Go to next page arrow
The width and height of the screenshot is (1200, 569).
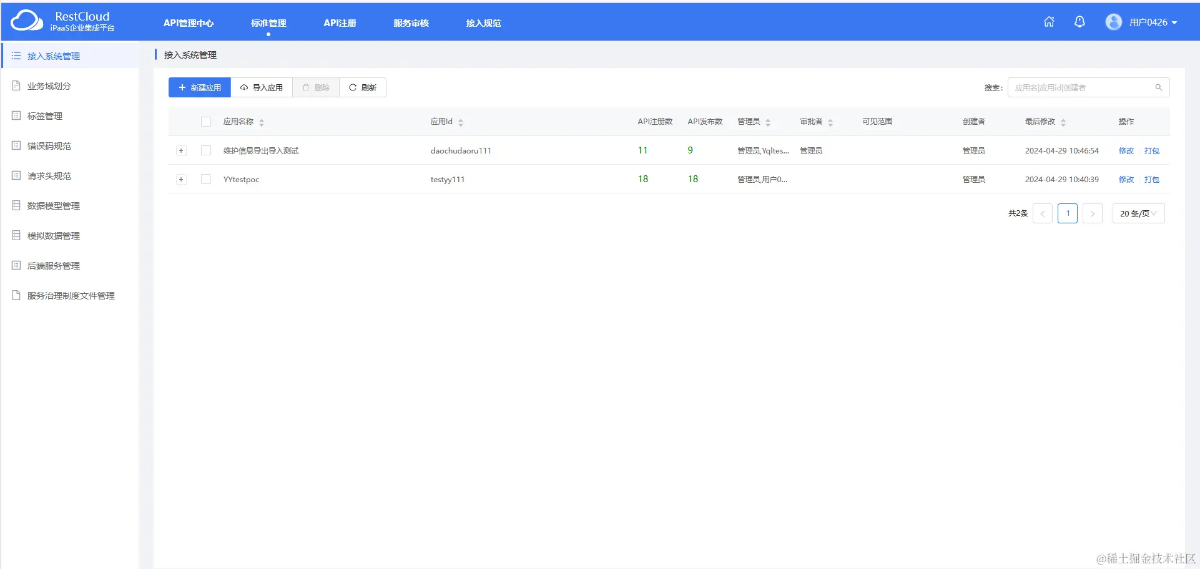coord(1093,213)
